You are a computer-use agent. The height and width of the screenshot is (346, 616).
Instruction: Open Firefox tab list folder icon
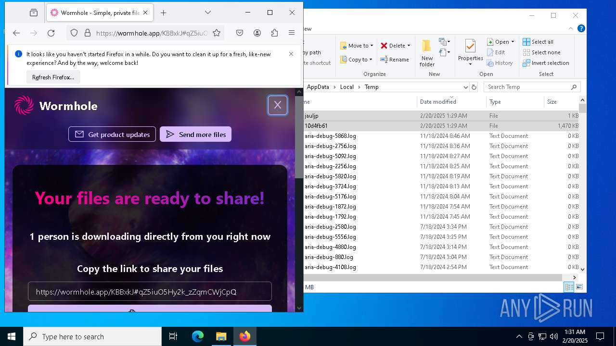click(33, 13)
